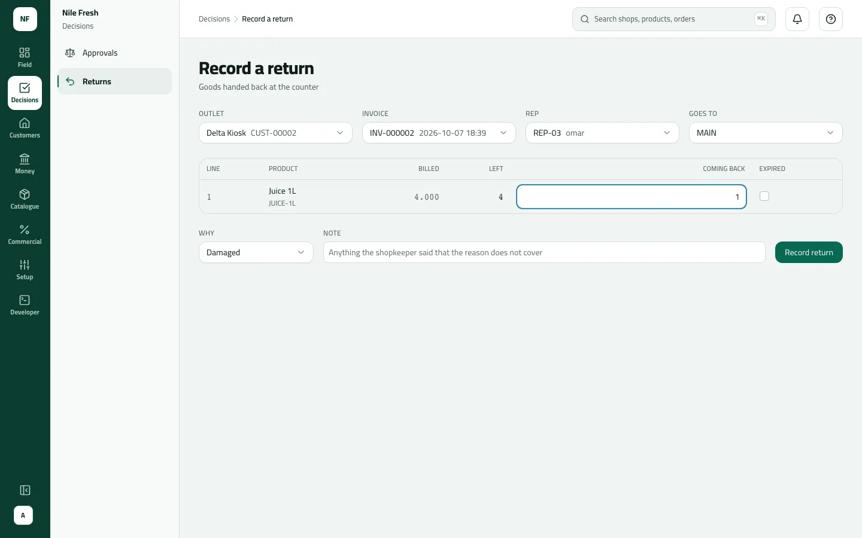Open the Rep dropdown showing REP-03
Viewport: 862px width, 538px height.
tap(602, 133)
